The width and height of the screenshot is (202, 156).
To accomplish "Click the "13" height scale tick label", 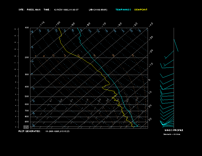I will [x=15, y=49].
